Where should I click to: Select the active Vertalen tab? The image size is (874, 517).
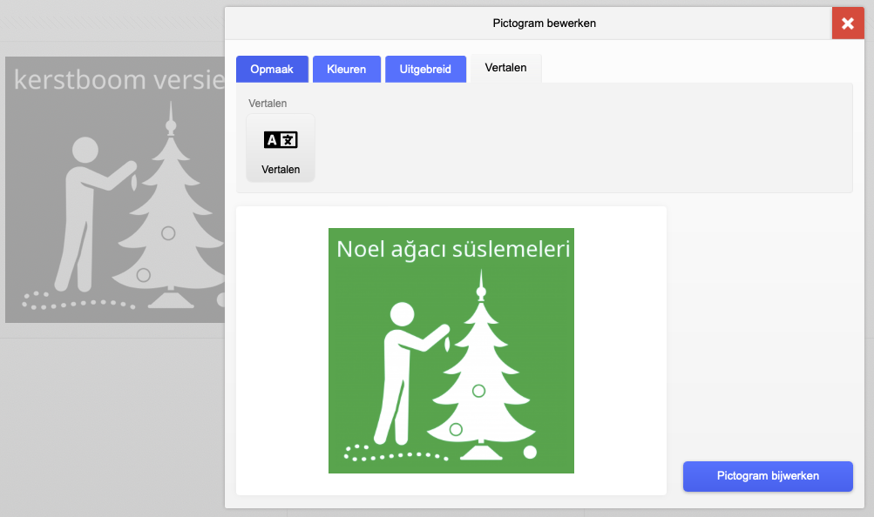(x=505, y=68)
